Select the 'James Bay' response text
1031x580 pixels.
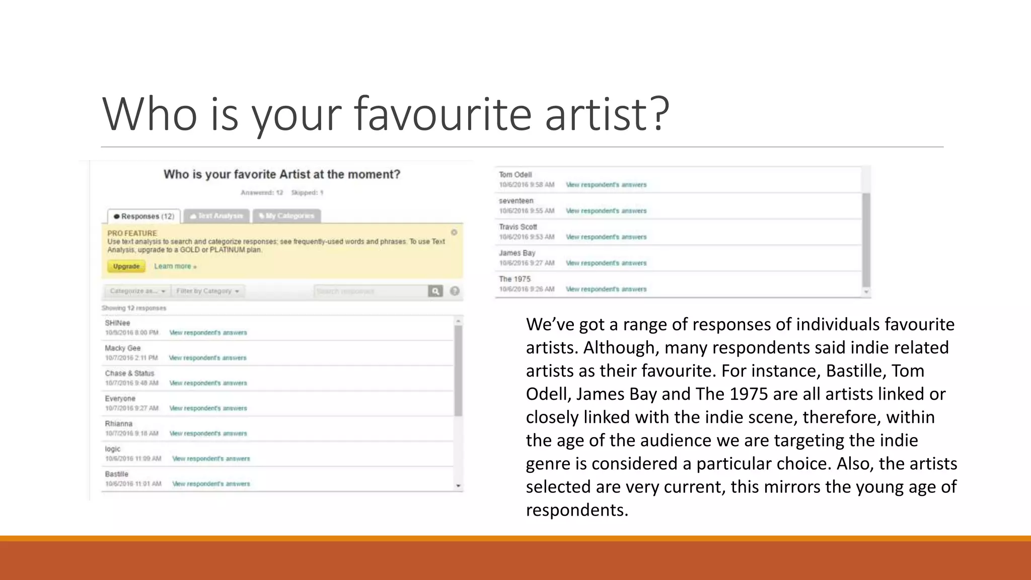click(x=517, y=253)
